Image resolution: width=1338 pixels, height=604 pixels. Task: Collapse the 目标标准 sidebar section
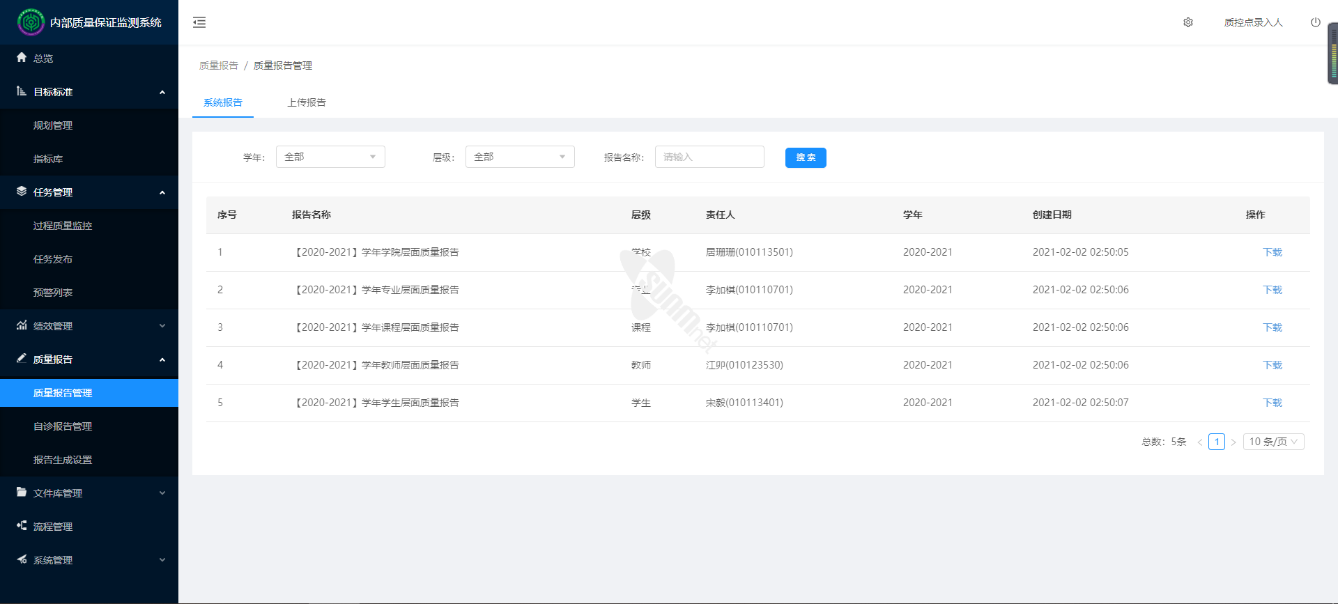pos(162,92)
